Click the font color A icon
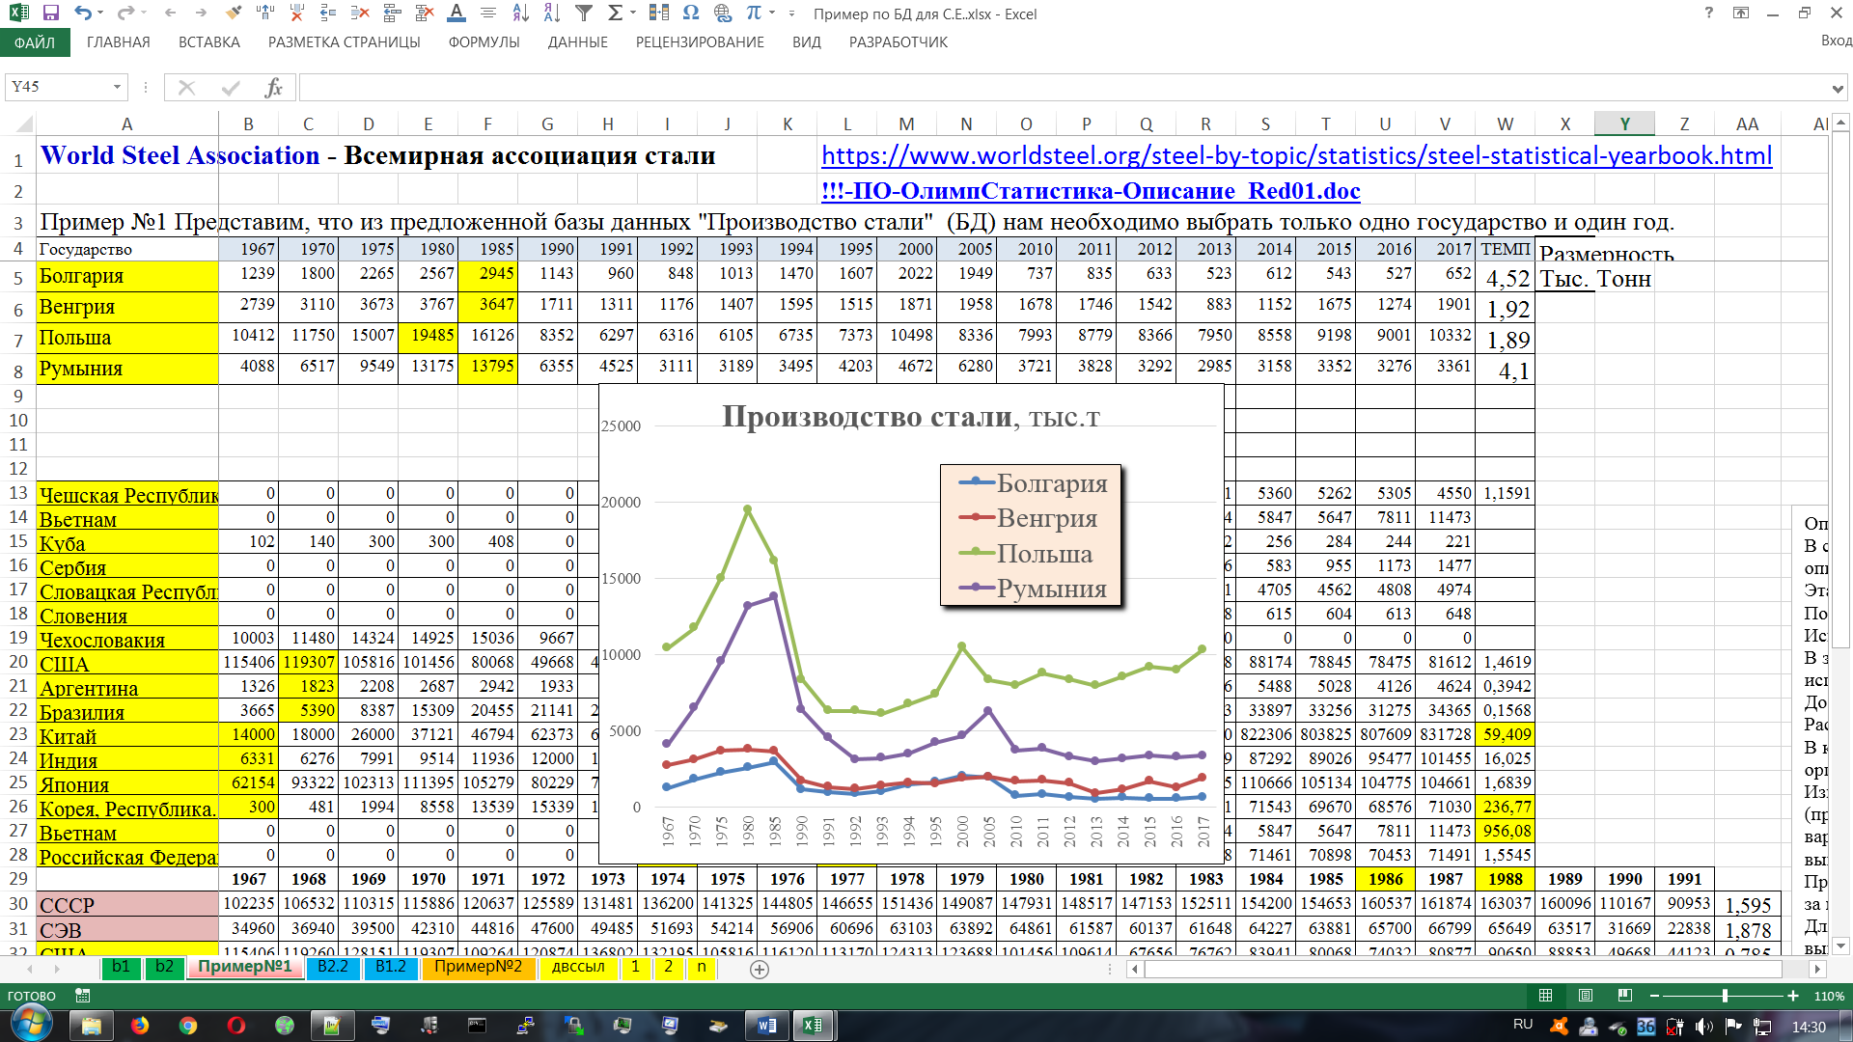 click(456, 14)
